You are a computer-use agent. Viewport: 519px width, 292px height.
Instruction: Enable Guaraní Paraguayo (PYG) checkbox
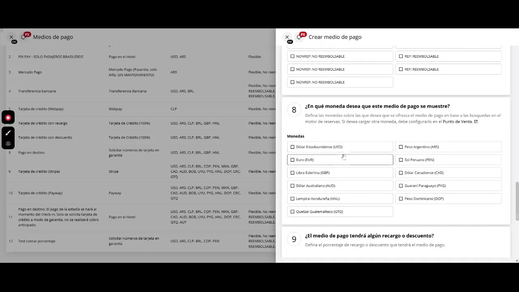401,186
